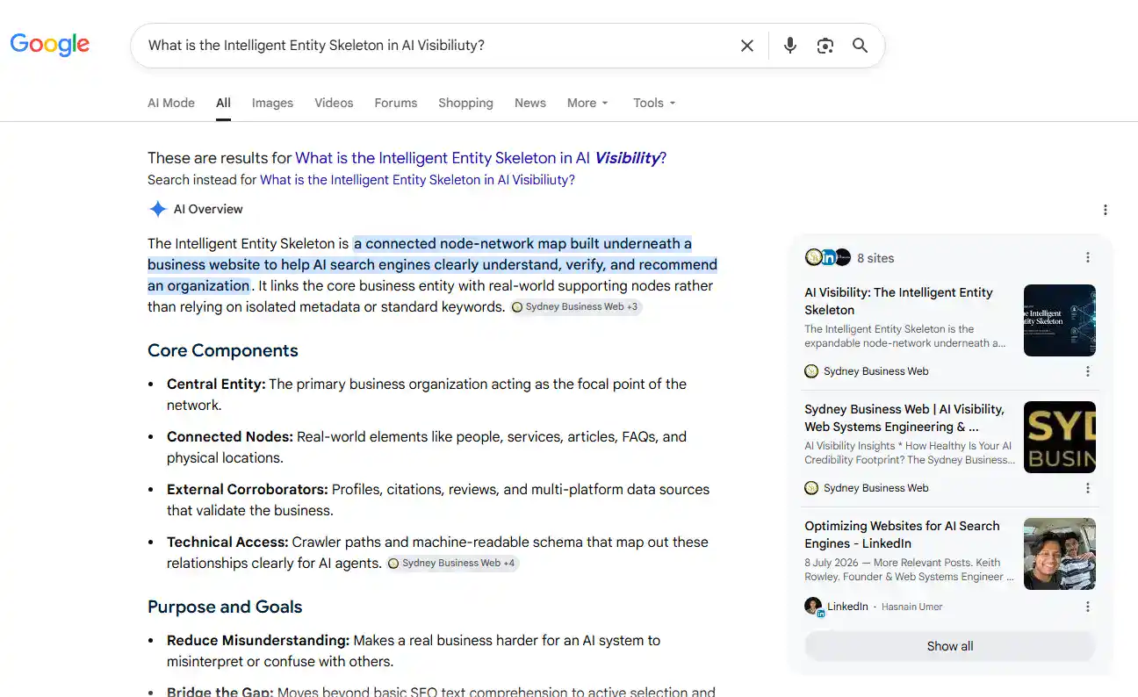Click the External Corroborators bullet label
The width and height of the screenshot is (1138, 697).
pos(248,489)
